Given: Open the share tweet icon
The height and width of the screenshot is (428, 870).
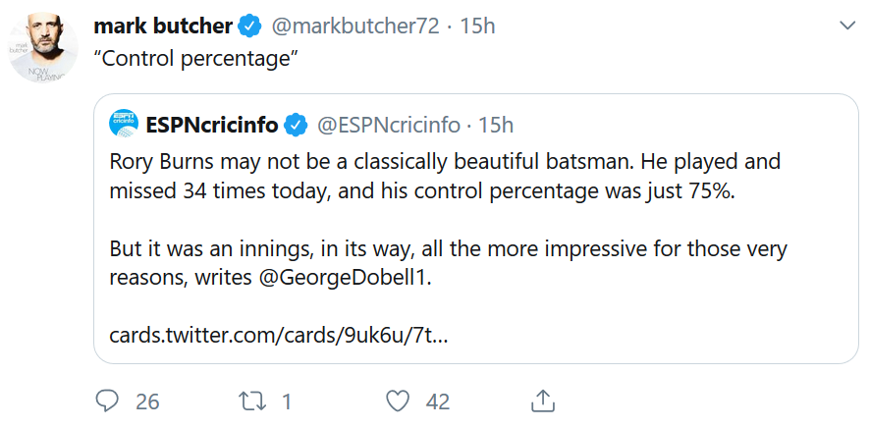Looking at the screenshot, I should (542, 401).
